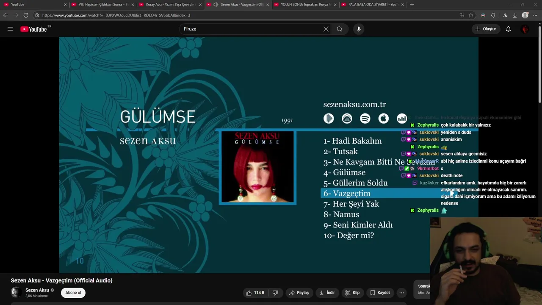Click chat message 'çok kalabalık bir yalnızız'
Viewport: 542px width, 305px height.
(466, 125)
